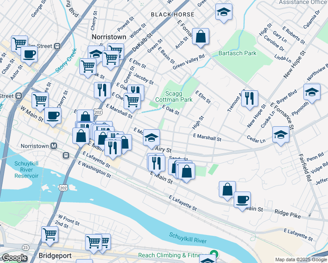Click the coffee cup marker on Ridge Pike

(242, 201)
